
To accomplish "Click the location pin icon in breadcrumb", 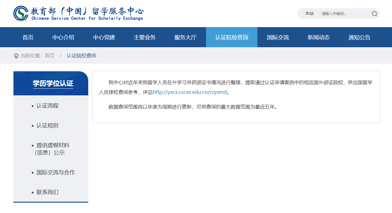I will (x=16, y=56).
